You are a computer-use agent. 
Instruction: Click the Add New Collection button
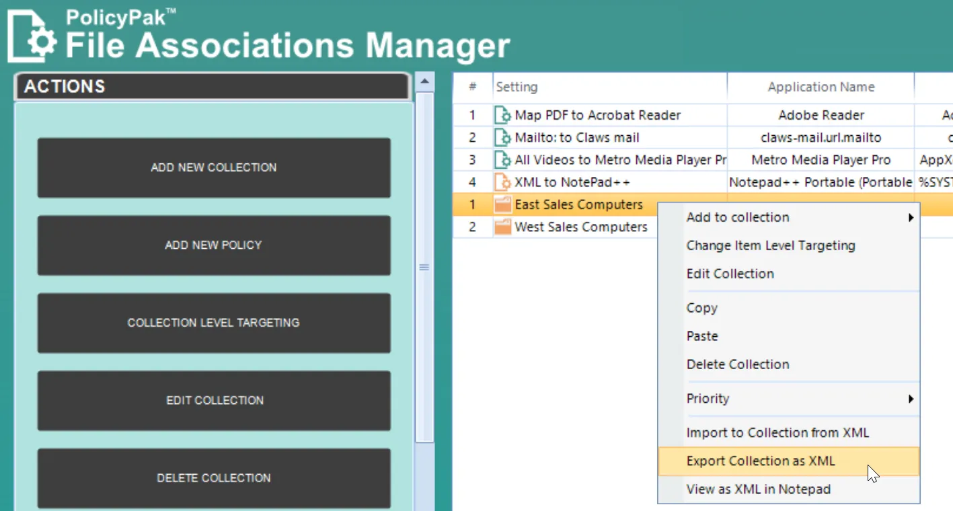214,168
